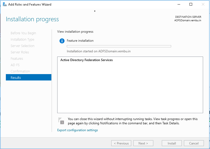Go to the Installation Type step

(22, 39)
